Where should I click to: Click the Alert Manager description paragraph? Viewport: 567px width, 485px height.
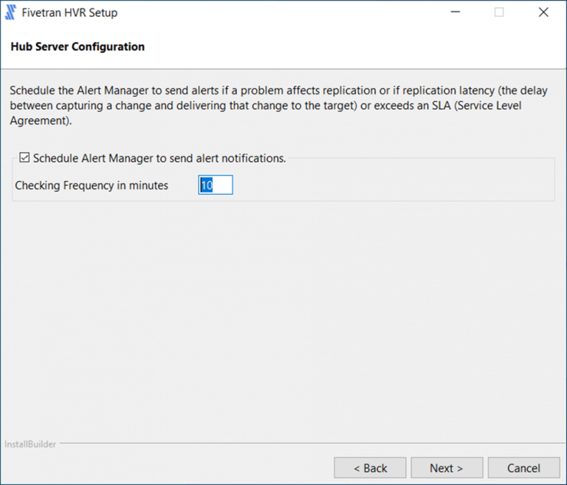click(281, 106)
